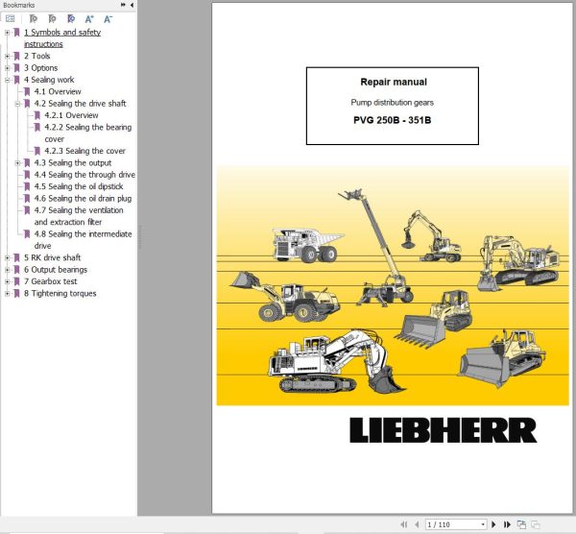576x534 pixels.
Task: Click the previous view icon in status bar
Action: coord(521,524)
